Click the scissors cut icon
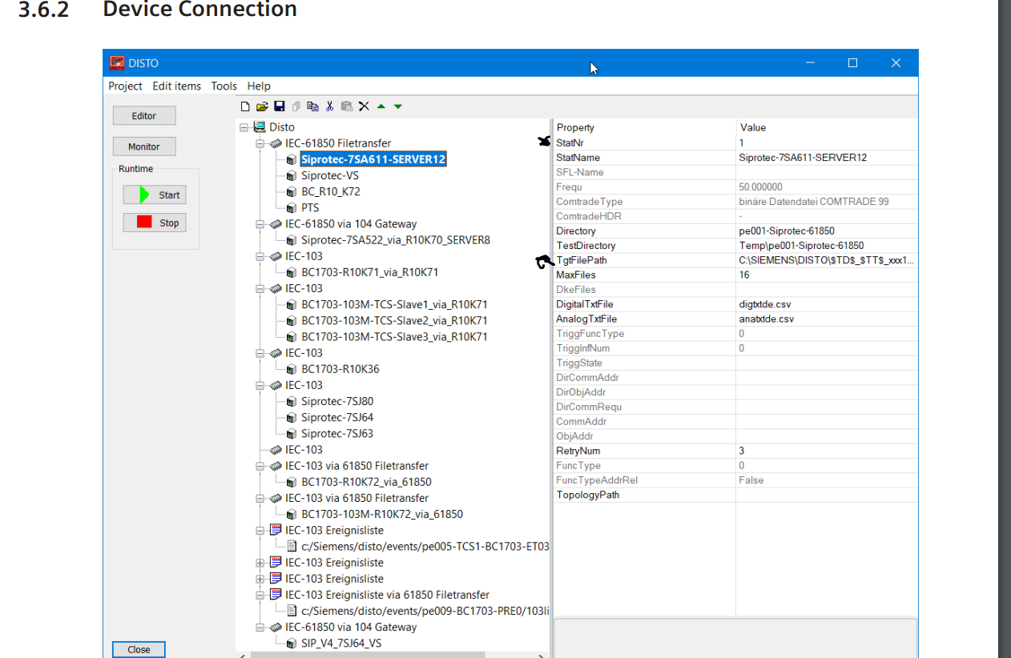Image resolution: width=1011 pixels, height=658 pixels. point(329,106)
